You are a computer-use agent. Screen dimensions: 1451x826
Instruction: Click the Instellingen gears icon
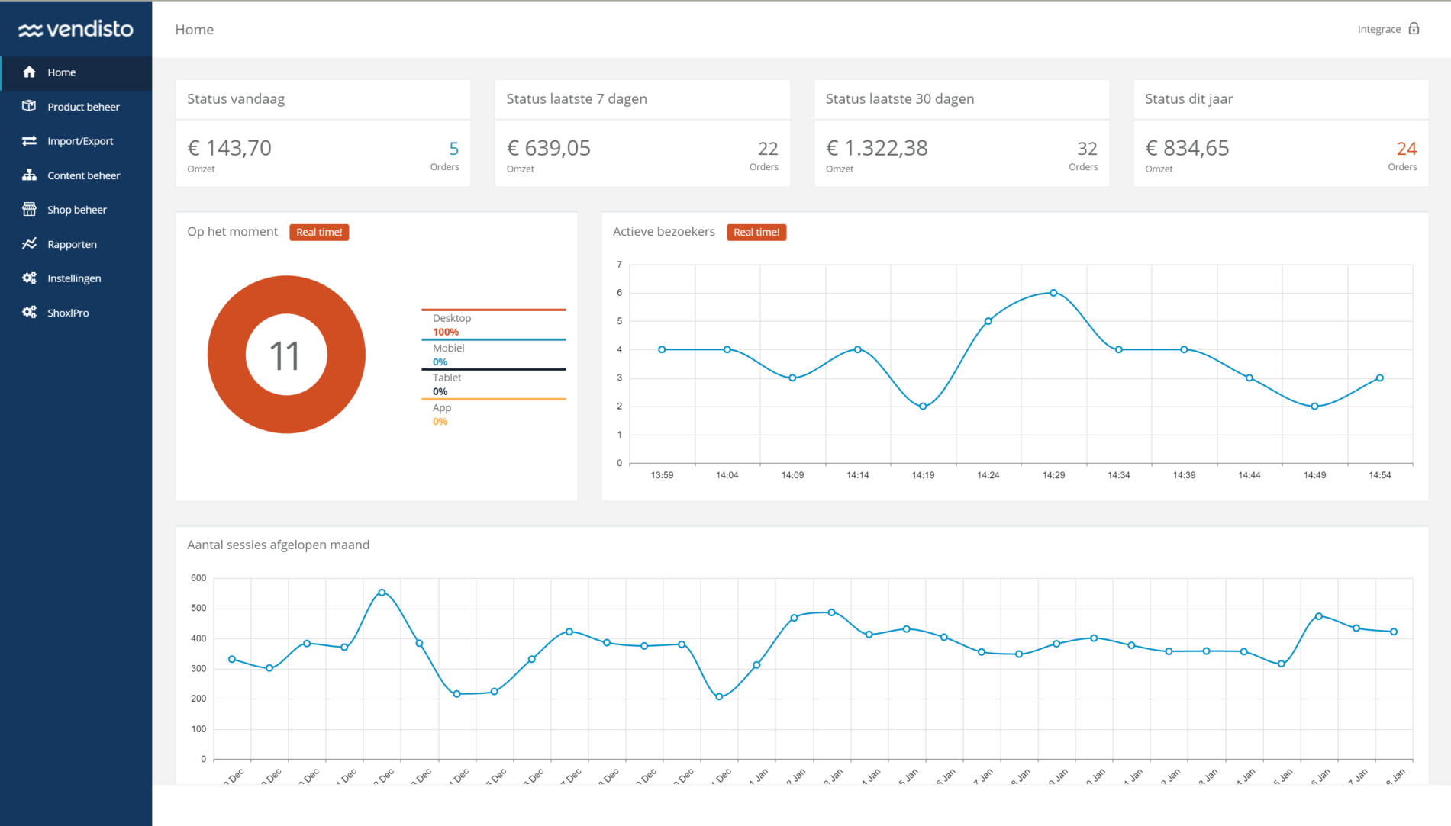(x=29, y=278)
